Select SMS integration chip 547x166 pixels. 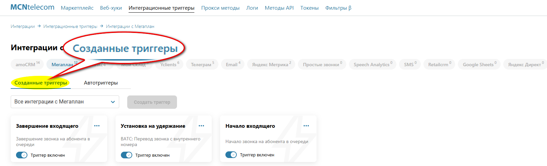click(x=410, y=64)
